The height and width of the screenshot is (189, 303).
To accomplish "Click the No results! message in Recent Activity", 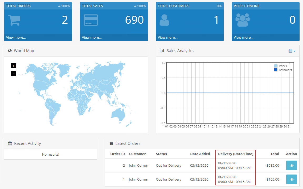I will pyautogui.click(x=51, y=155).
